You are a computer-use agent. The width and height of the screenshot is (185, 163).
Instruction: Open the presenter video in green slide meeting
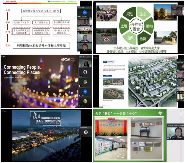coord(175,133)
